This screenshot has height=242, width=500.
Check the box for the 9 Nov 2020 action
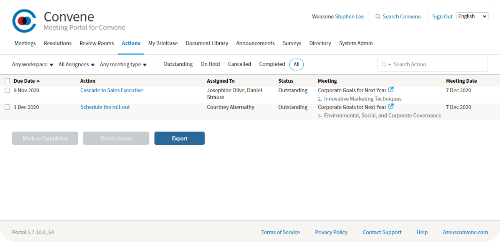(7, 90)
